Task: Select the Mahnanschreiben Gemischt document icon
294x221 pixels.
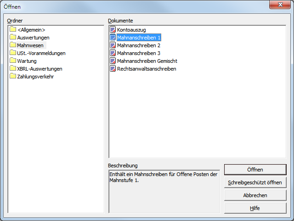Action: click(x=113, y=61)
